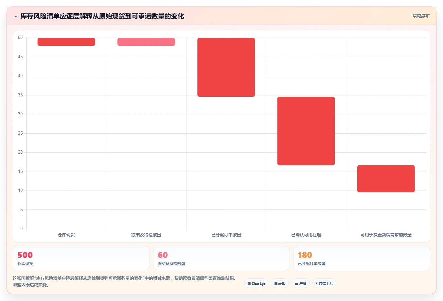The height and width of the screenshot is (301, 443).
Task: Select the Chart.js tag chip
Action: [256, 283]
